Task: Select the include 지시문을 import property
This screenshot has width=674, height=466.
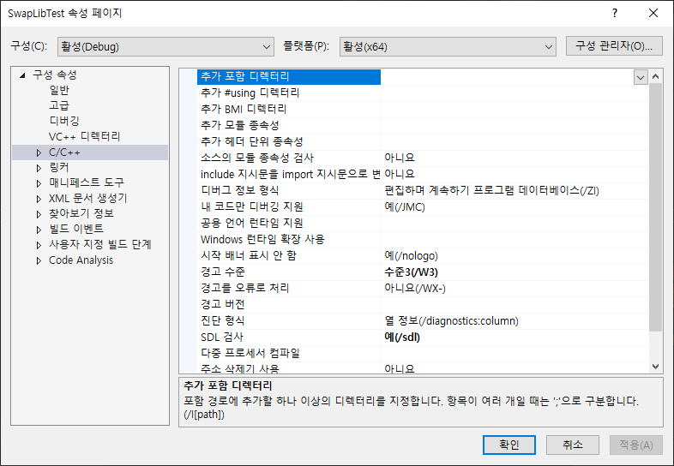Action: [289, 175]
